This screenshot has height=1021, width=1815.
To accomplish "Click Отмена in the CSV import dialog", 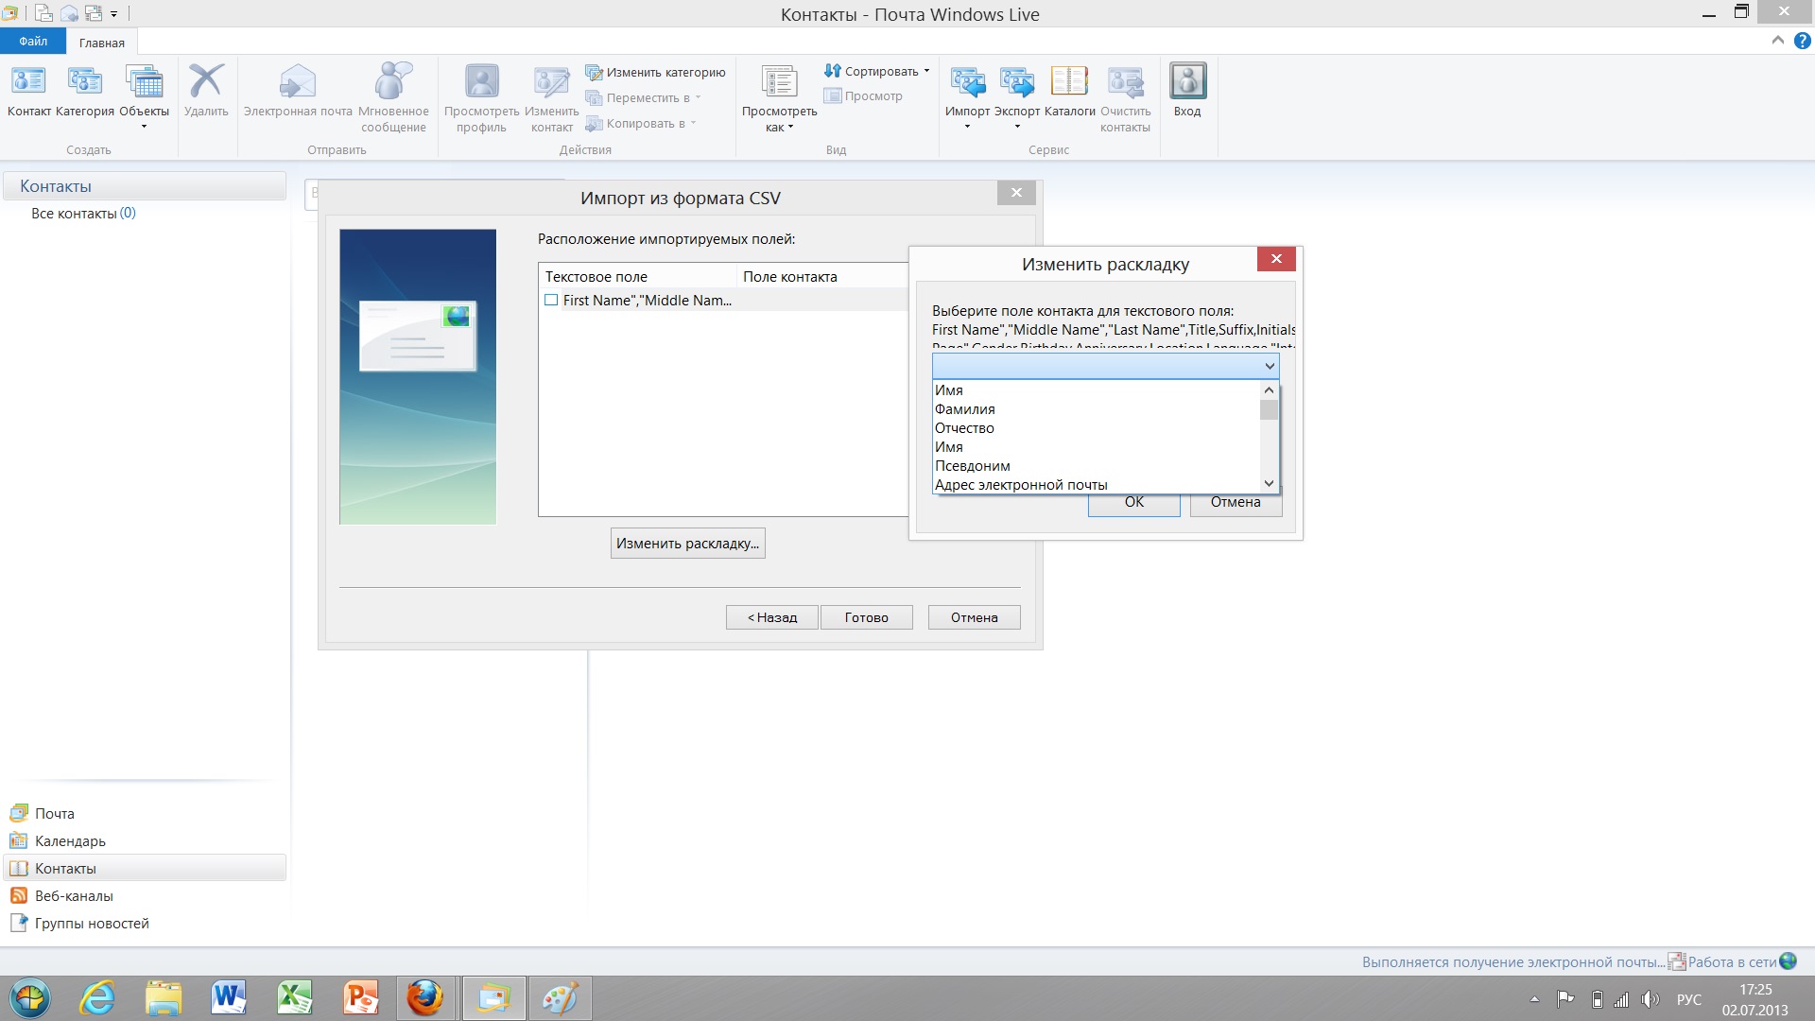I will pyautogui.click(x=974, y=617).
